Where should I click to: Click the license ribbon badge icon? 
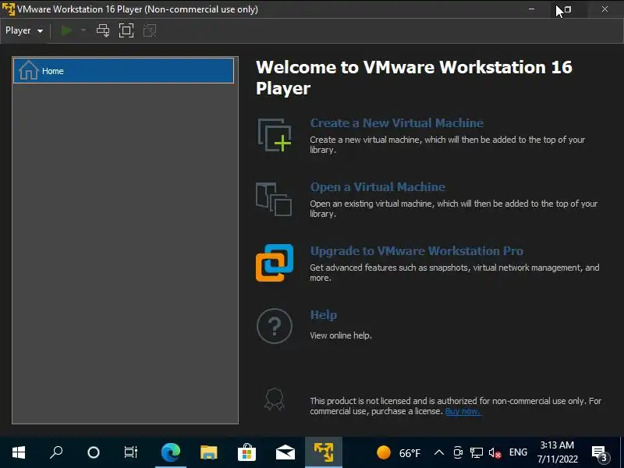coord(275,399)
